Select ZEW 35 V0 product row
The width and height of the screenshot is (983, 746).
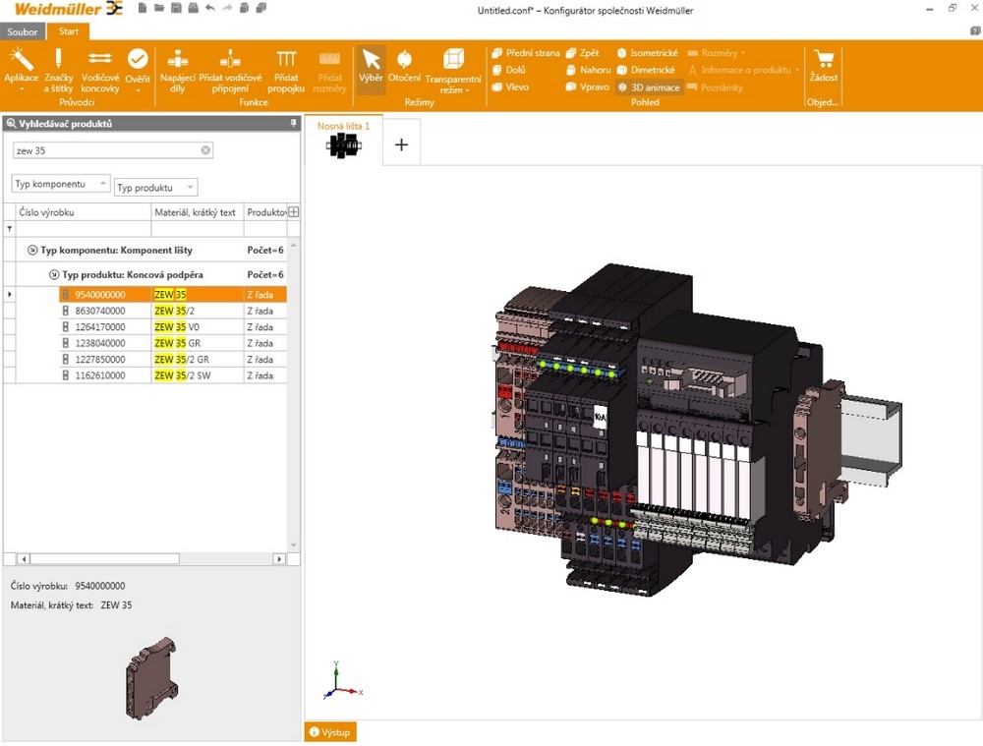pos(173,326)
